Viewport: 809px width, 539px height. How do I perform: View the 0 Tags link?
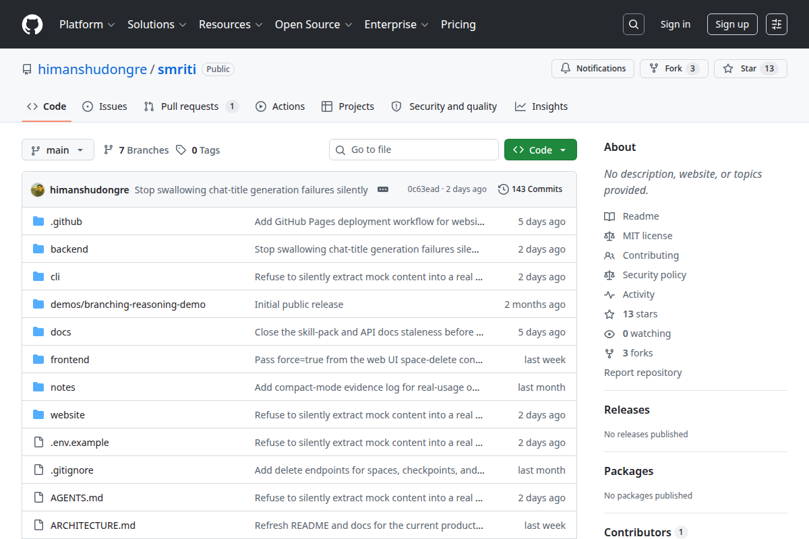pos(198,150)
